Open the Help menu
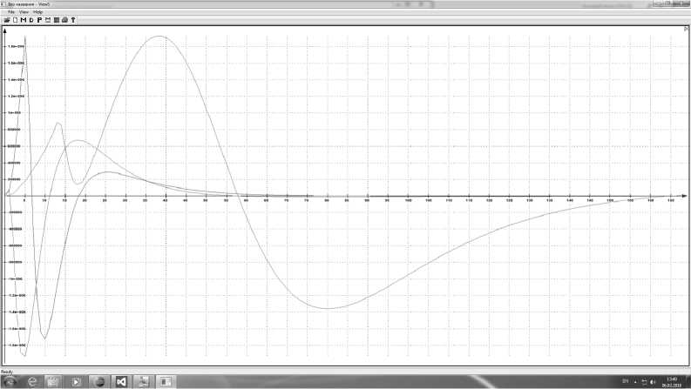Viewport: 691px width, 389px height. click(37, 12)
